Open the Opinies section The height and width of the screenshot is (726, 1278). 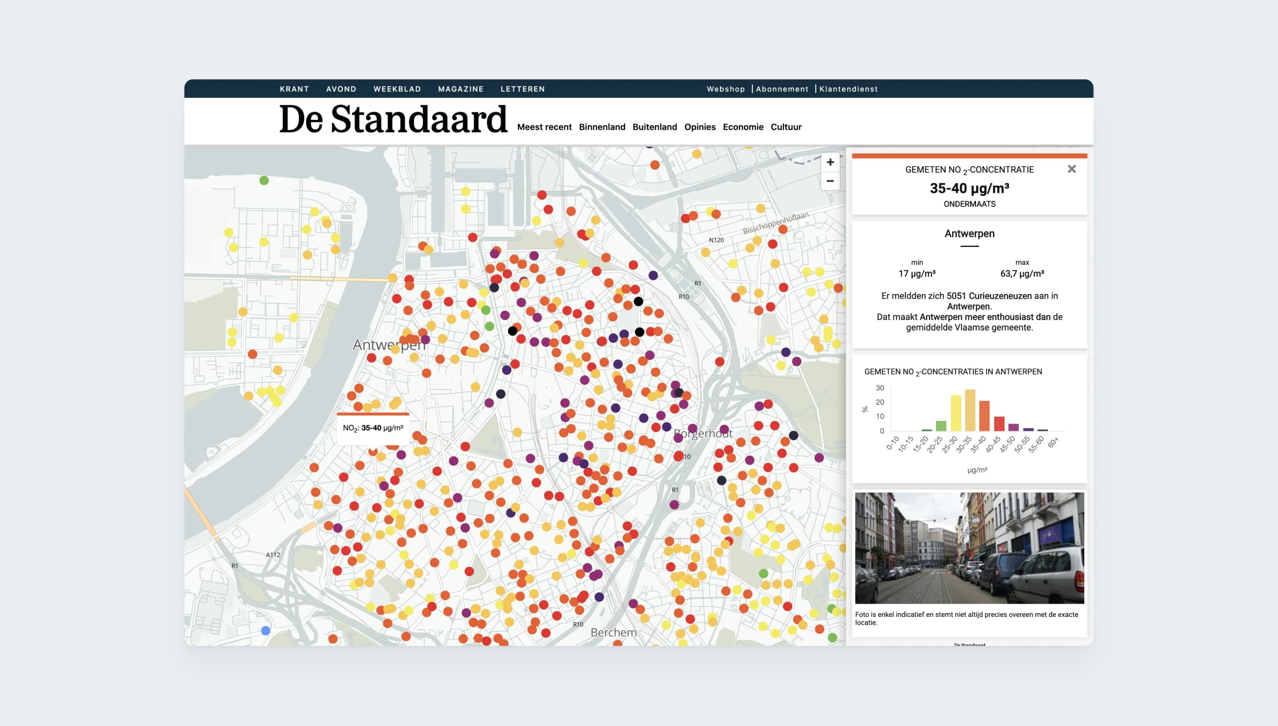700,127
